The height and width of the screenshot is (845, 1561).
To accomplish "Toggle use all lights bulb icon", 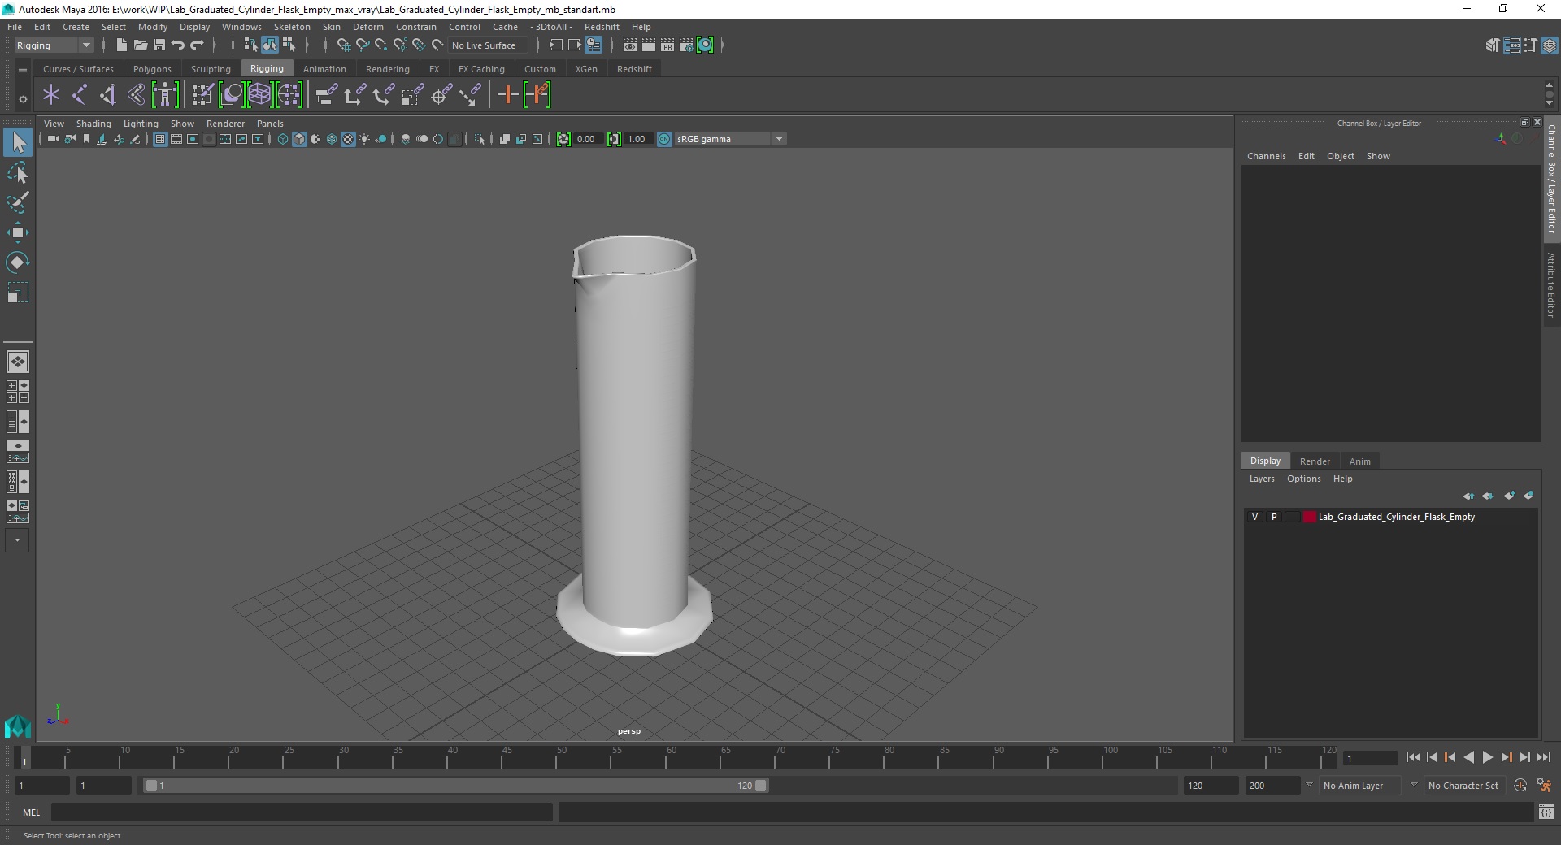I will pyautogui.click(x=364, y=139).
